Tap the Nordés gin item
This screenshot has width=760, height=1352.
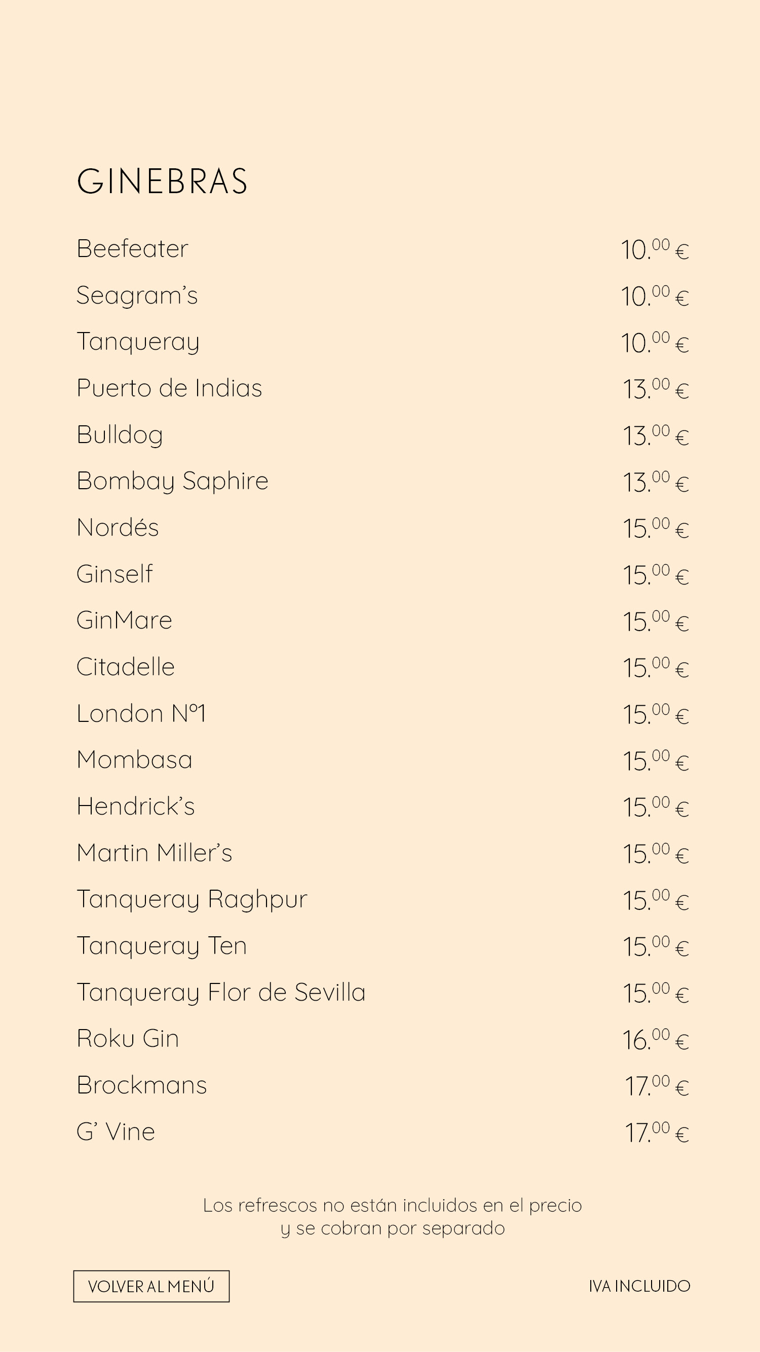(x=118, y=528)
